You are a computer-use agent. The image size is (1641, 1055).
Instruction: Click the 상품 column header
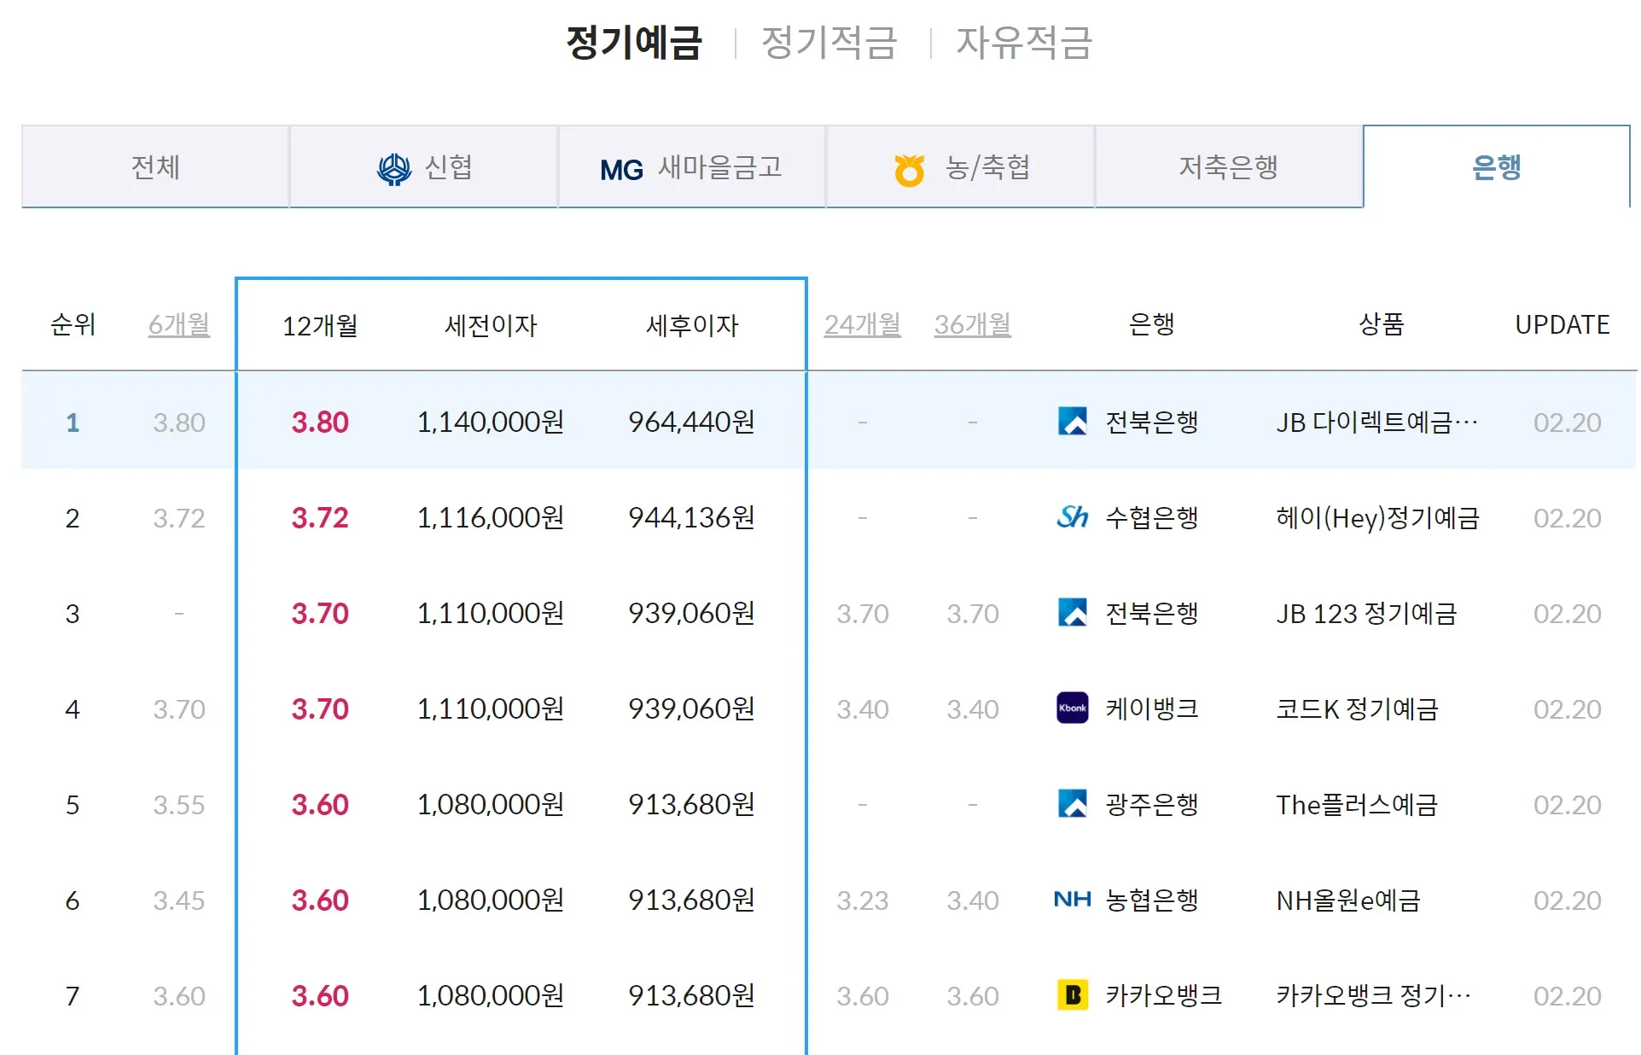coord(1381,324)
